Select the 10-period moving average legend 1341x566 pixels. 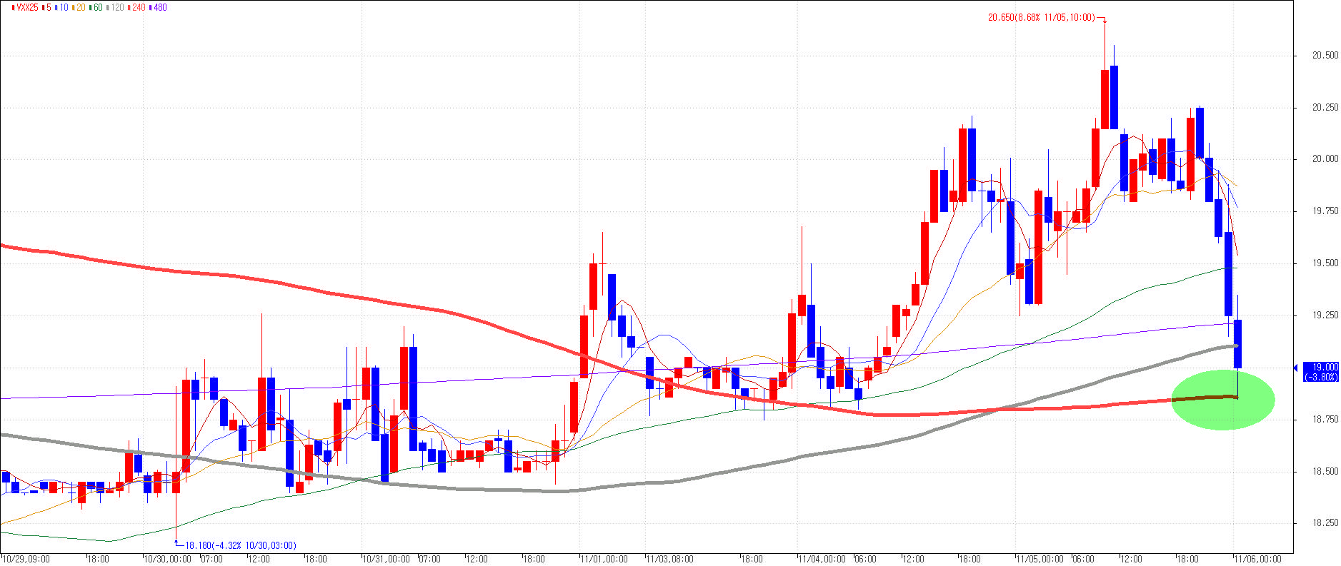pyautogui.click(x=63, y=7)
